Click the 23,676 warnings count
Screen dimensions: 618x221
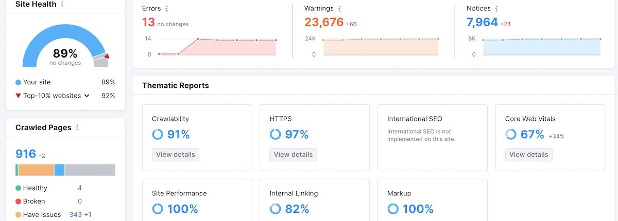323,23
